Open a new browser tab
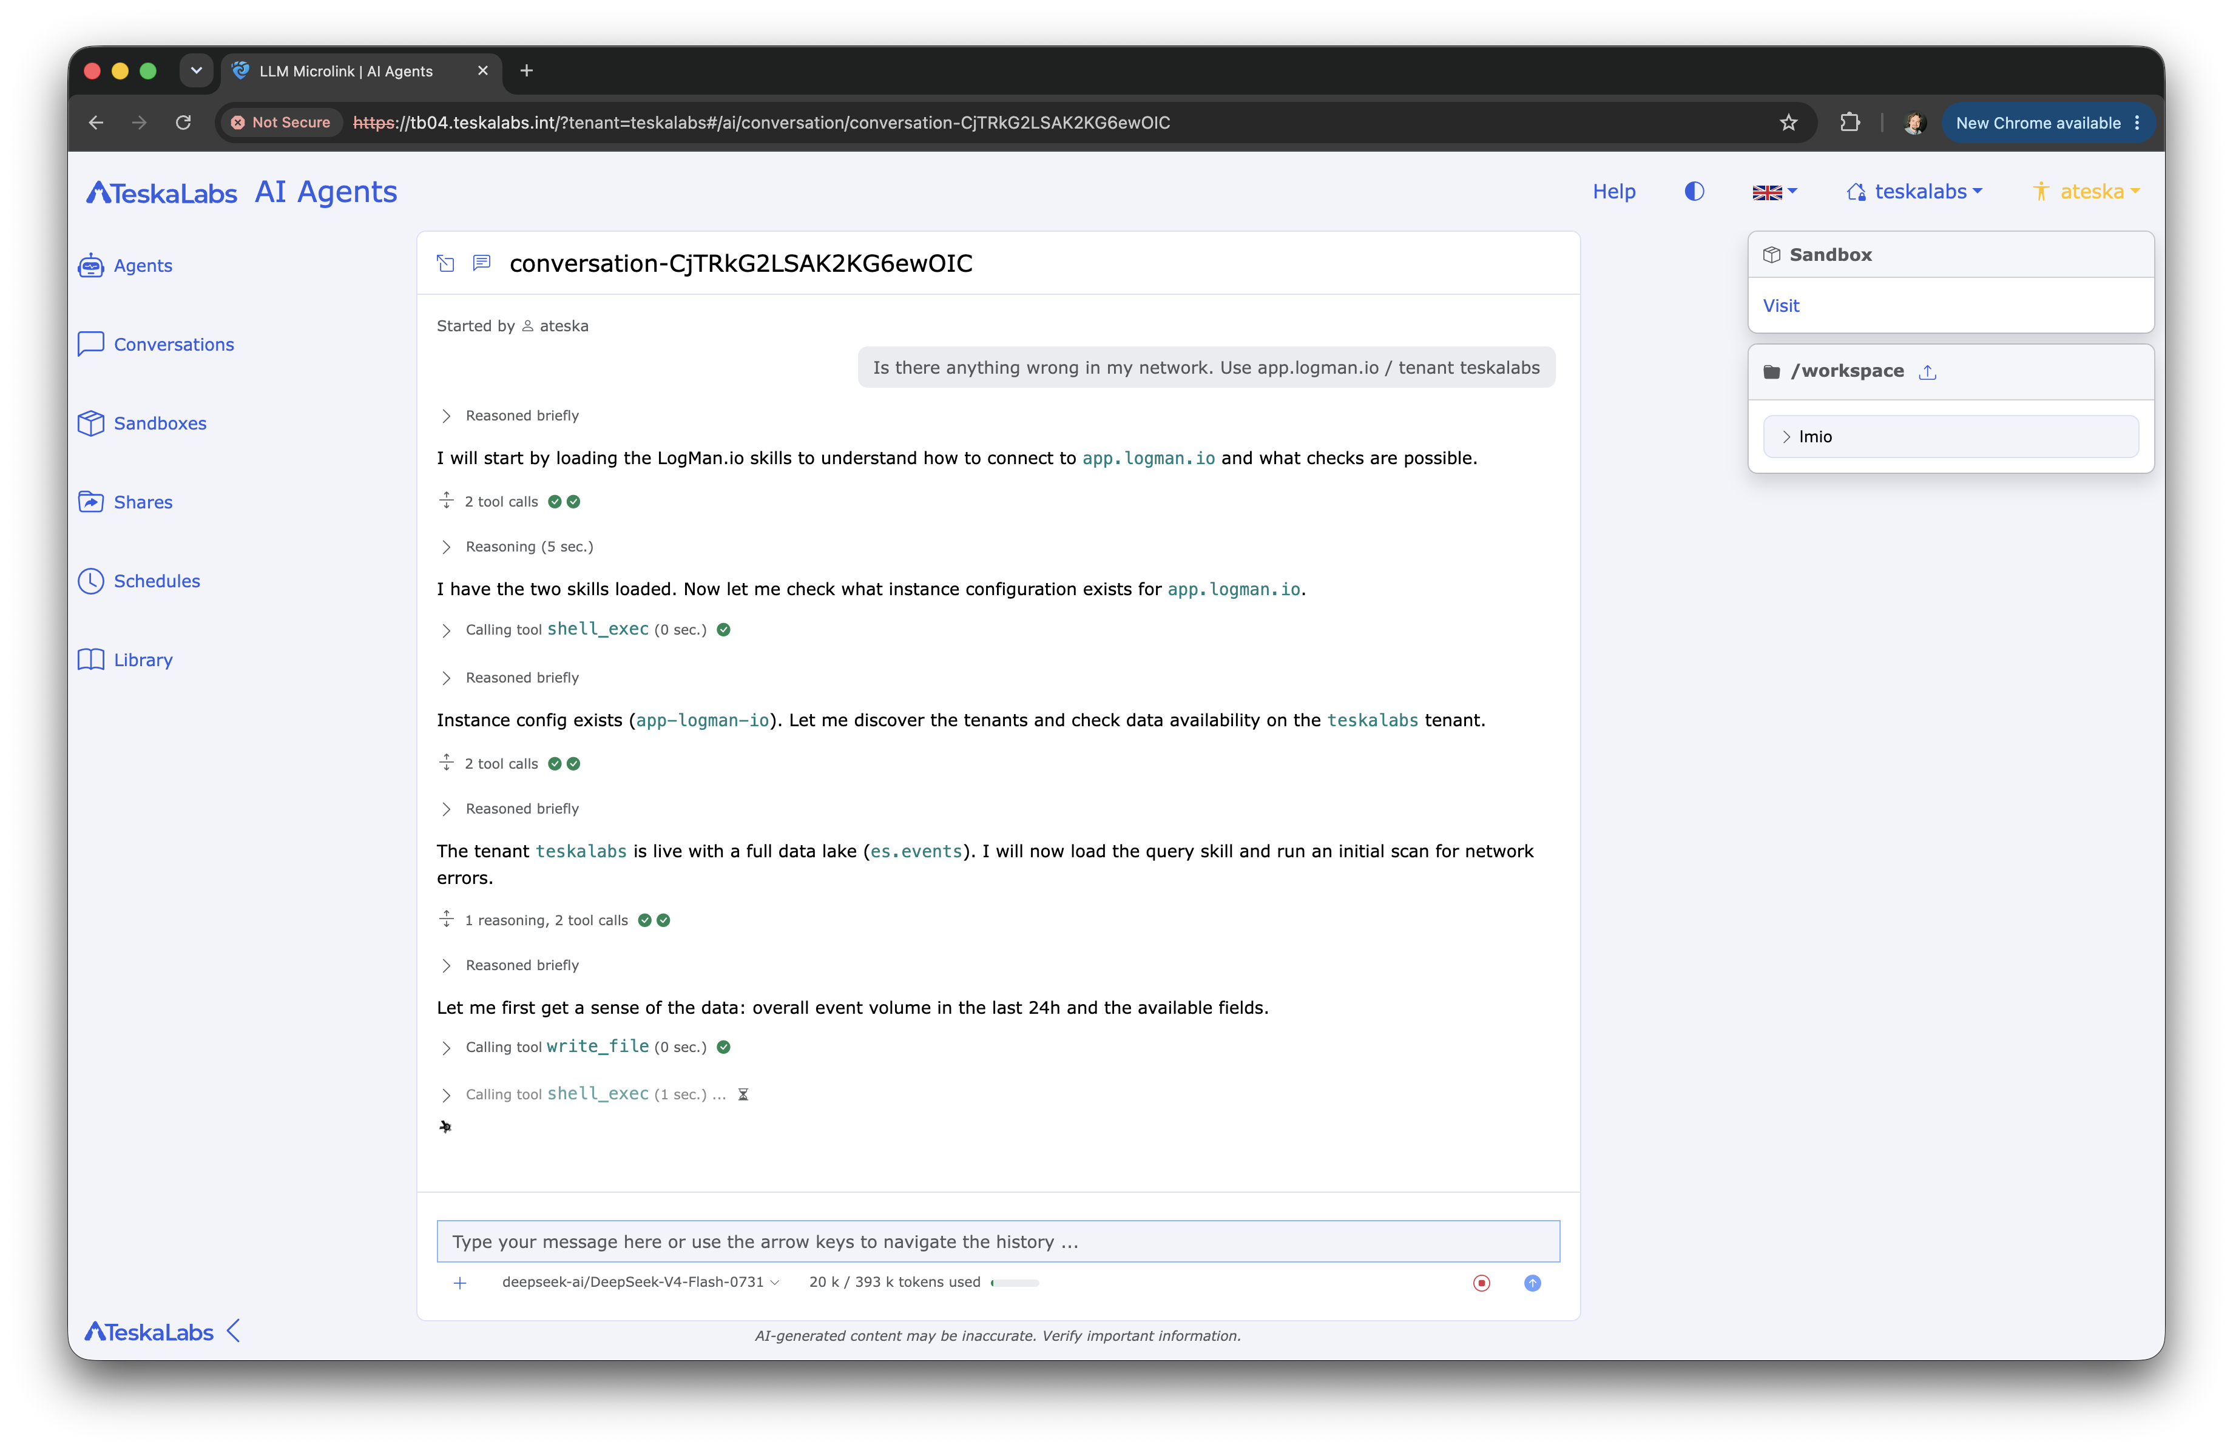This screenshot has width=2233, height=1450. (x=526, y=71)
